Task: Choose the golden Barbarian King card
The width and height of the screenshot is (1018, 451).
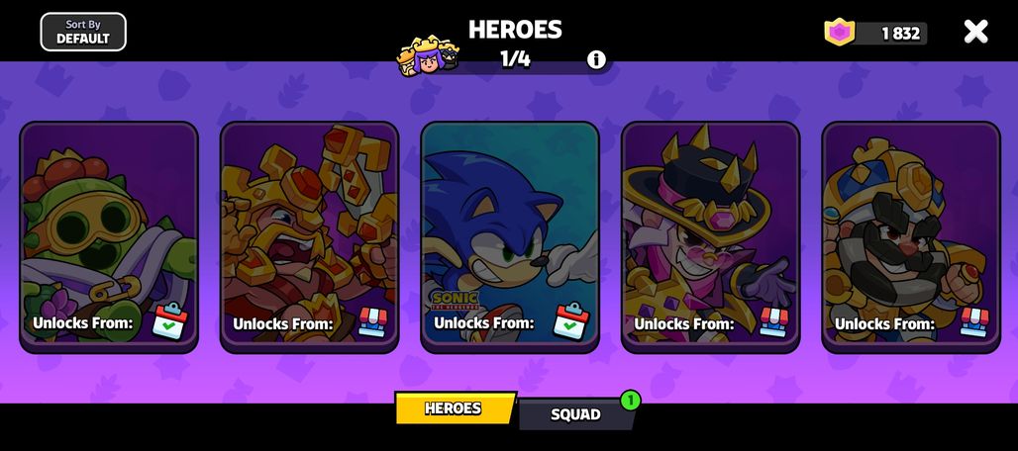Action: tap(309, 236)
